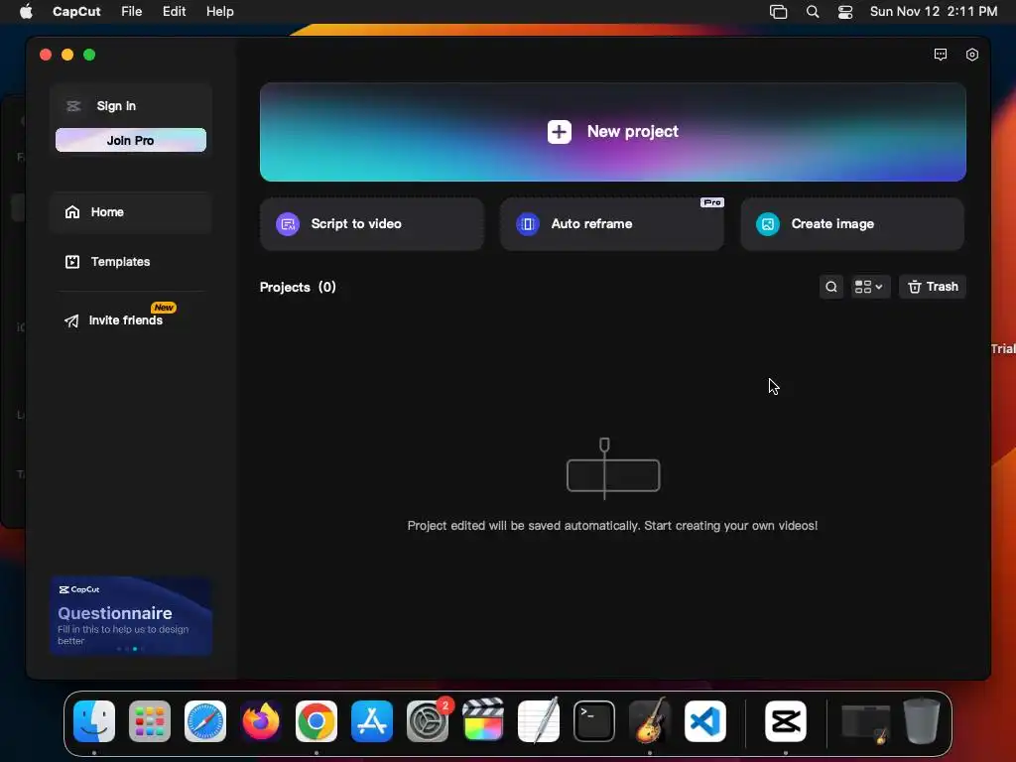
Task: Click the date and time in menu bar
Action: (x=933, y=12)
